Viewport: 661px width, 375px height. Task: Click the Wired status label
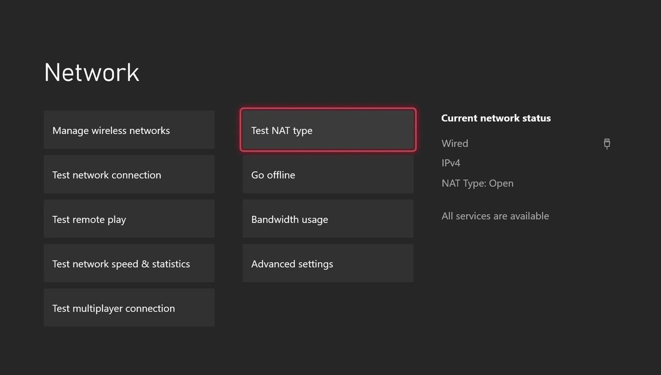pyautogui.click(x=454, y=143)
